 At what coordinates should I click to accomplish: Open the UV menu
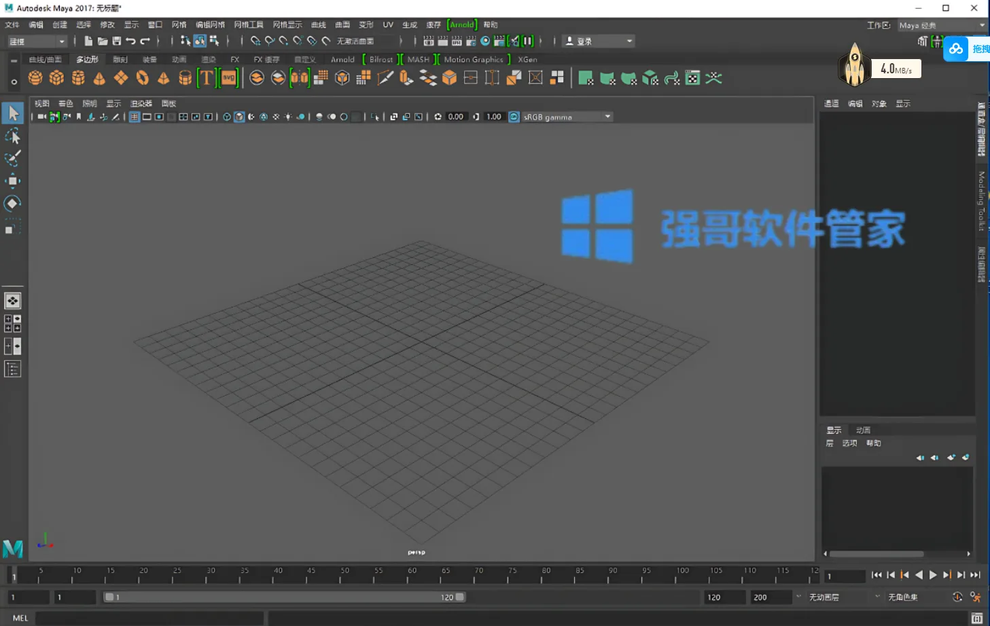point(388,24)
